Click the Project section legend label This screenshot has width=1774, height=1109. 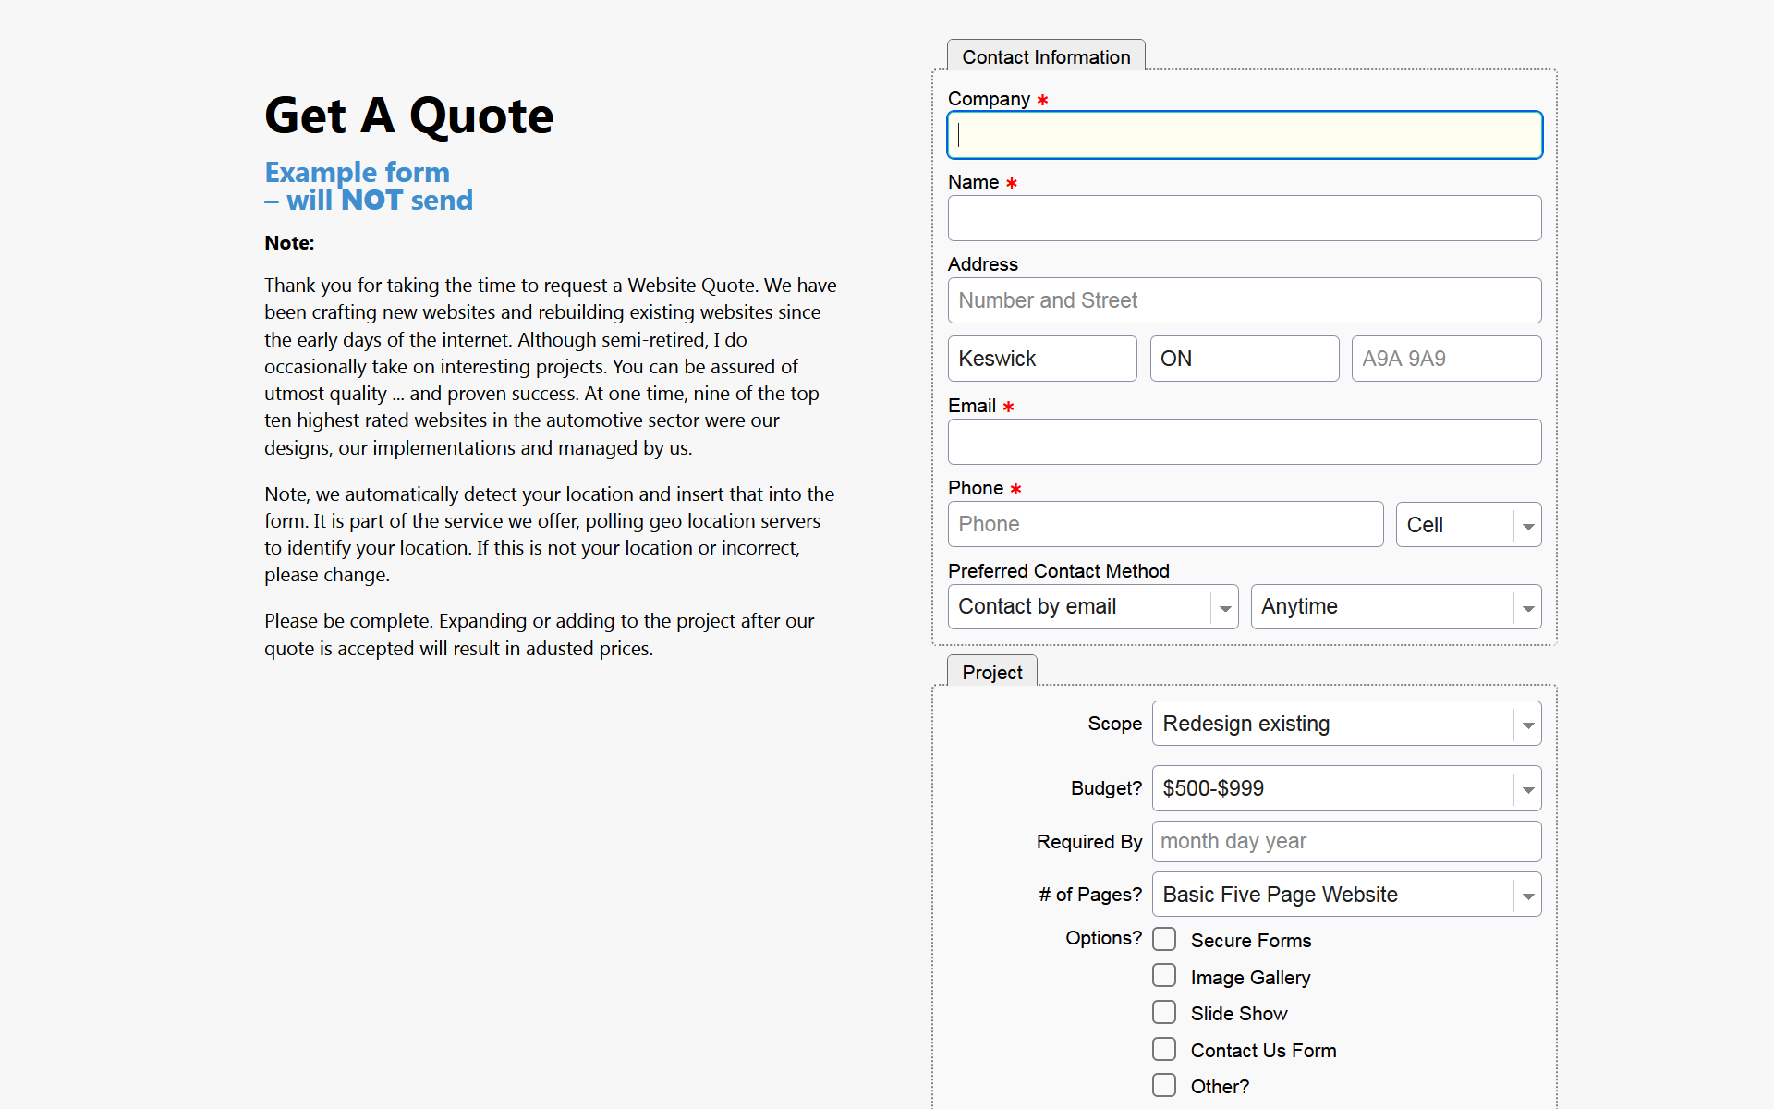(x=992, y=673)
